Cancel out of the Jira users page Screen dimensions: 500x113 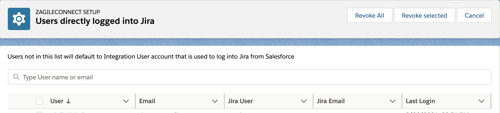coord(474,16)
